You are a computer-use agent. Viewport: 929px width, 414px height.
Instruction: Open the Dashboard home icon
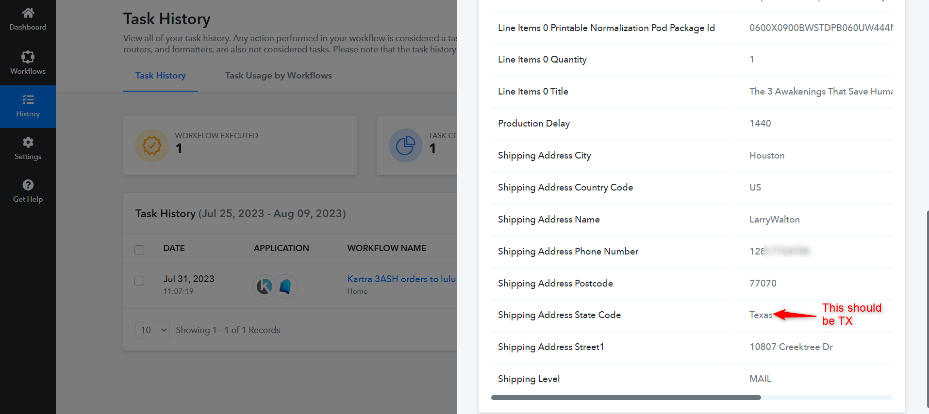coord(28,13)
